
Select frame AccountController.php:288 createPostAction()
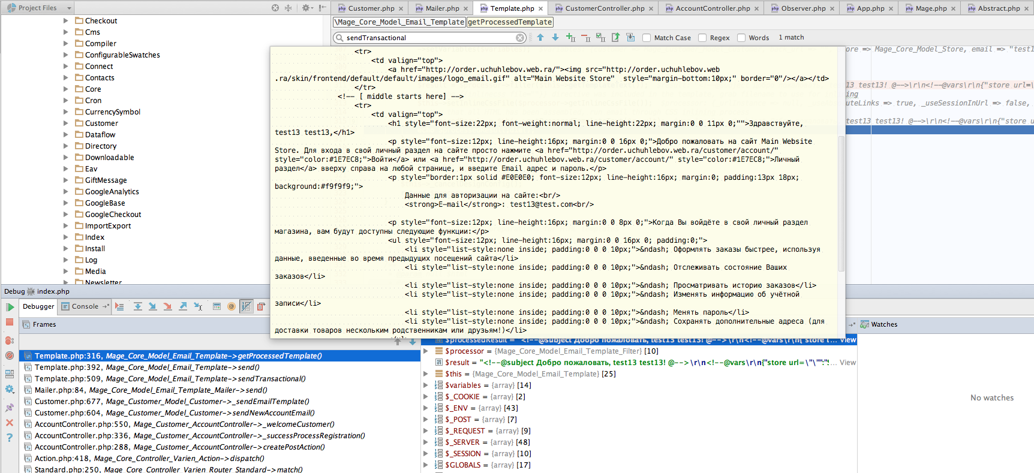click(x=220, y=447)
